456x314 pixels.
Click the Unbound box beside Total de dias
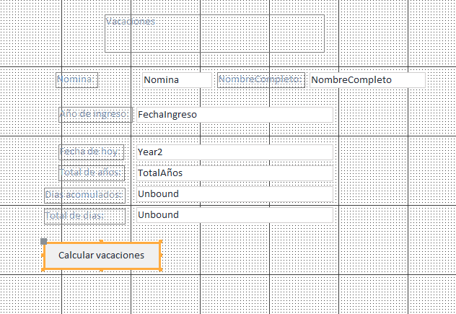click(x=234, y=215)
